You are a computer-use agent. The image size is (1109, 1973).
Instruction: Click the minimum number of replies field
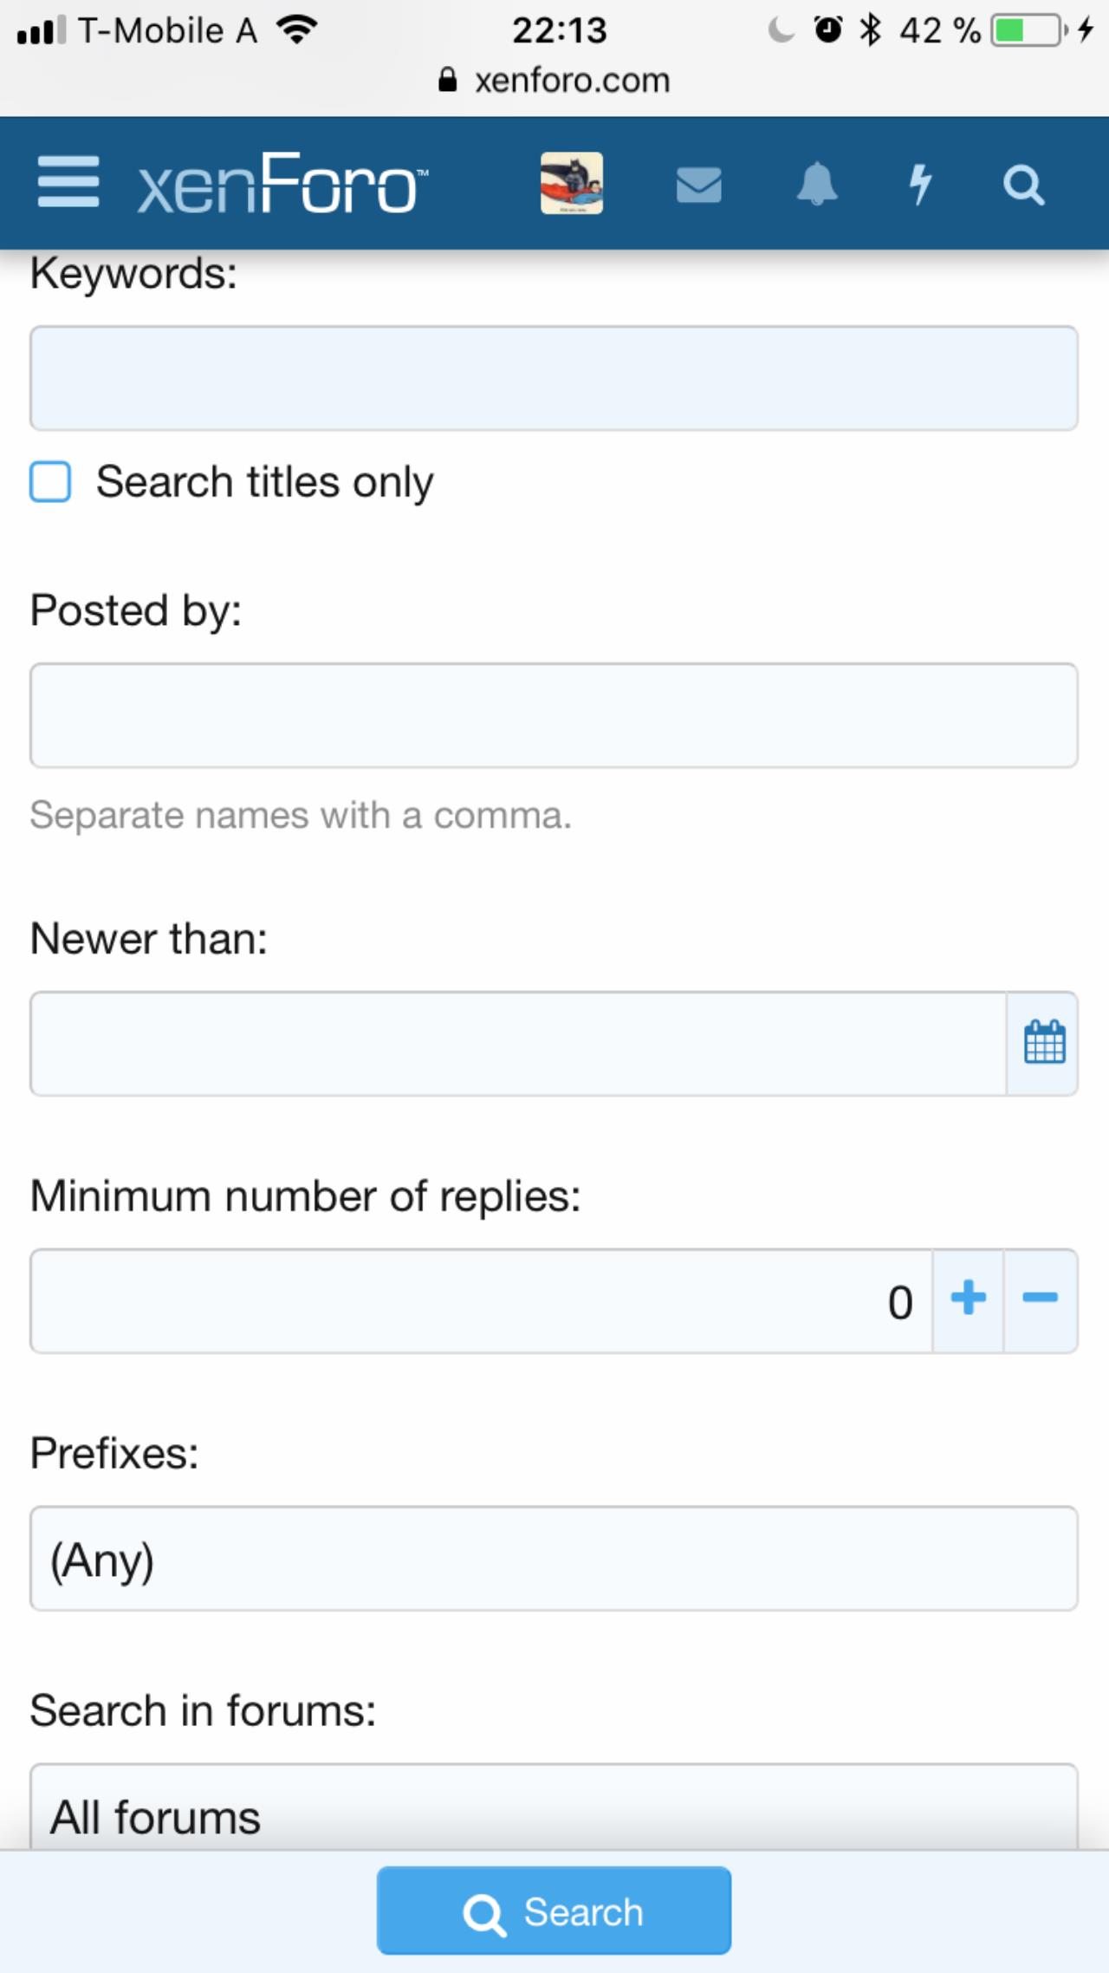point(481,1301)
